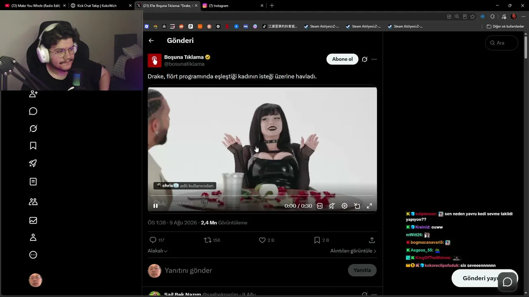Repost this post with the 156 counter
The image size is (529, 297).
[212, 240]
